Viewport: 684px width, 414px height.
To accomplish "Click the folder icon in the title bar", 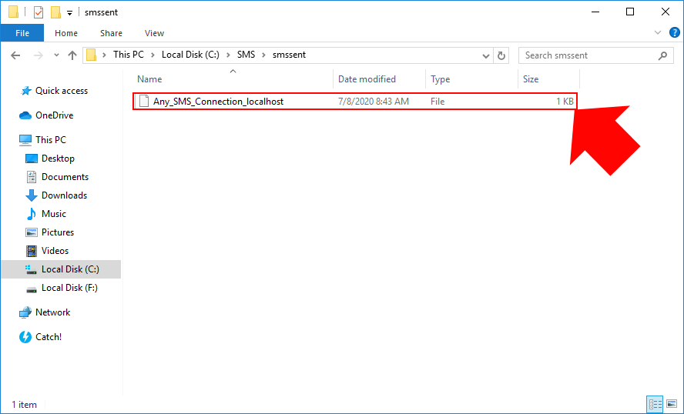I will [x=14, y=12].
